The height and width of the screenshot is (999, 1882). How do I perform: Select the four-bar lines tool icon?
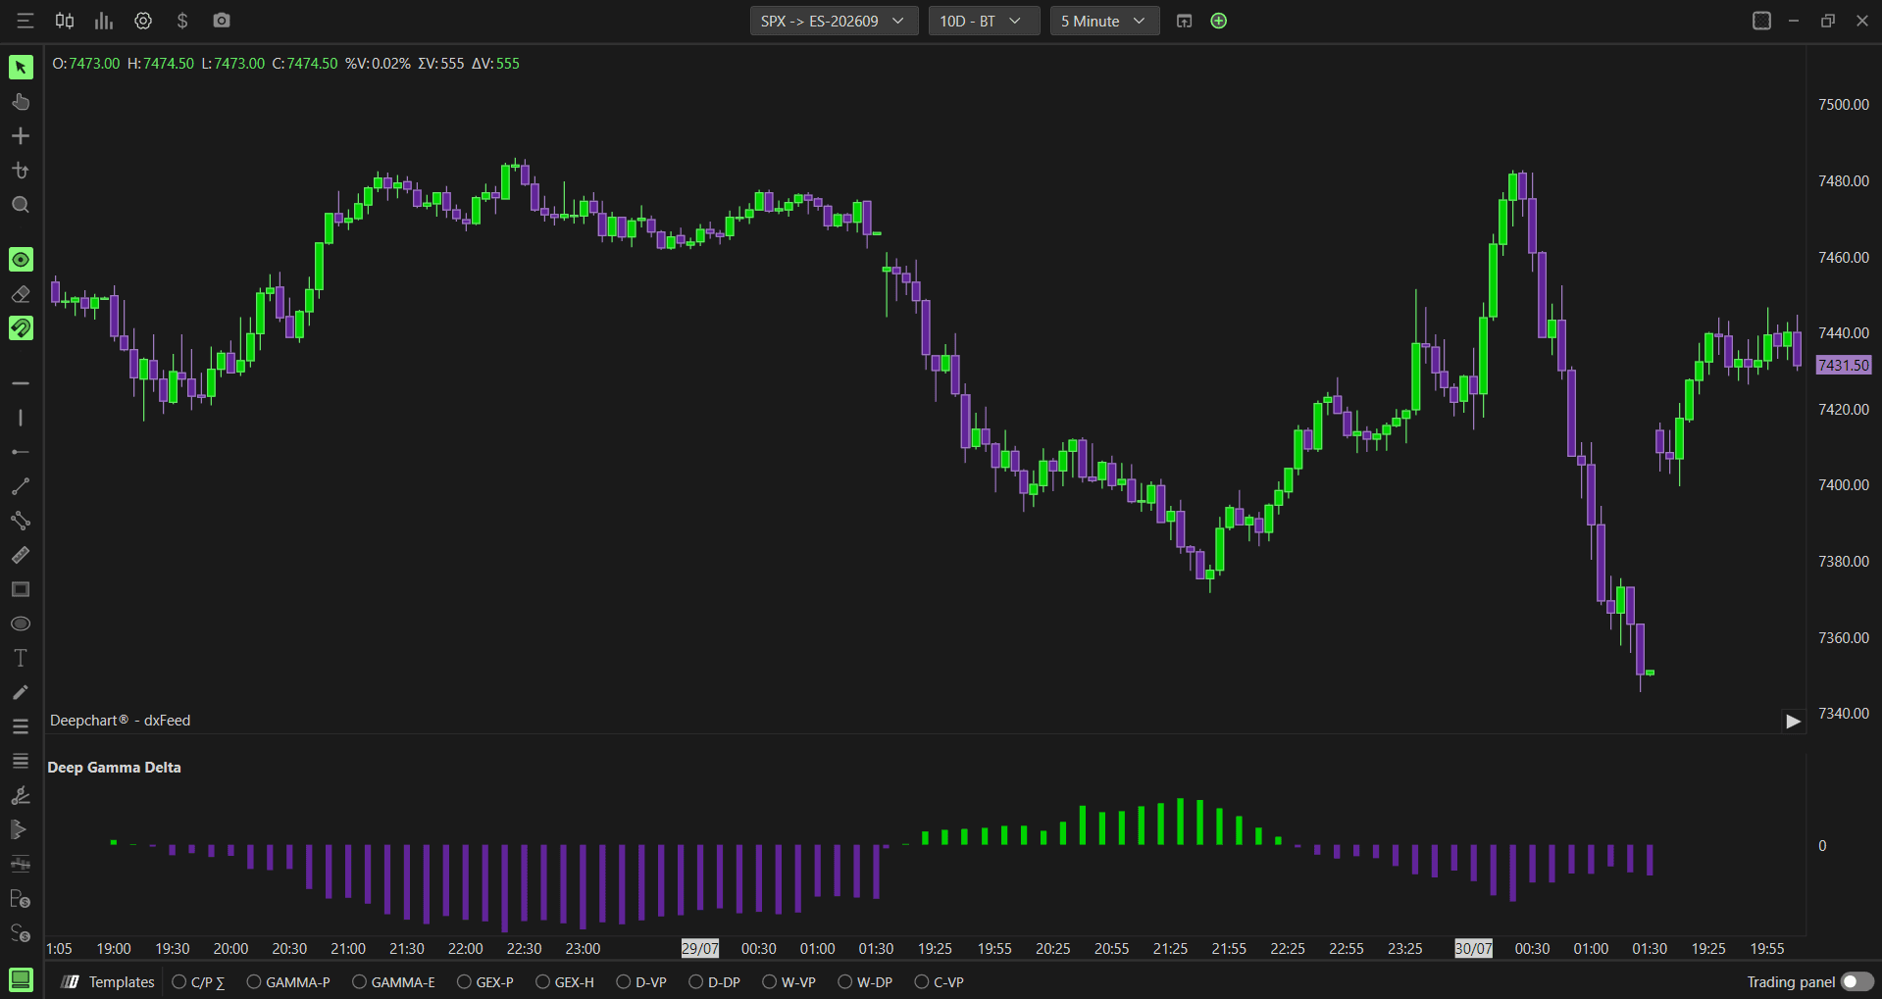(21, 761)
